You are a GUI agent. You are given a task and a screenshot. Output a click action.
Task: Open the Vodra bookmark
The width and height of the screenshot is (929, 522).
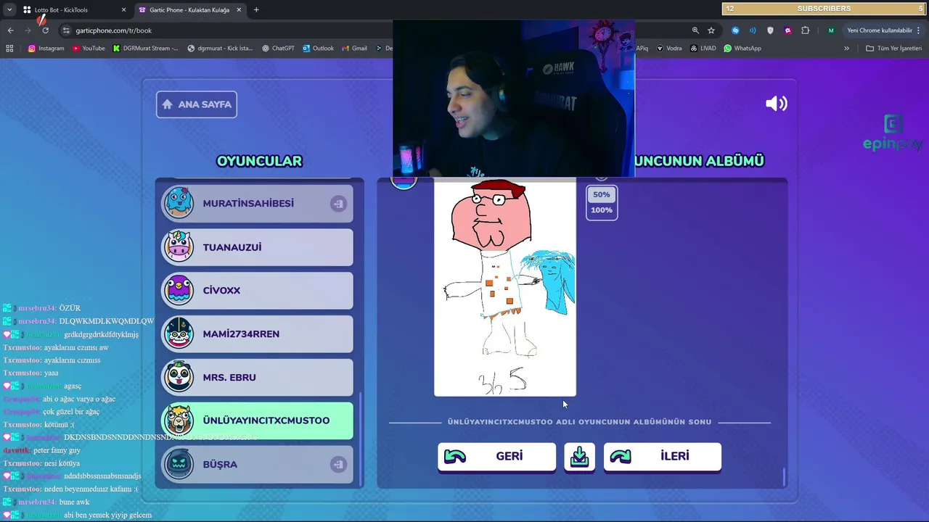coord(668,49)
